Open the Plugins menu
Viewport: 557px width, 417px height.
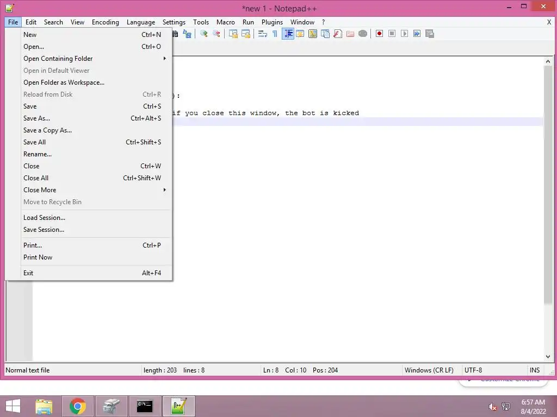pyautogui.click(x=272, y=22)
